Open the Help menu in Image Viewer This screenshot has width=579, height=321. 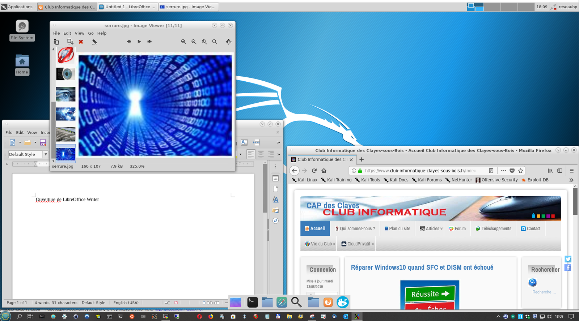[x=102, y=33]
